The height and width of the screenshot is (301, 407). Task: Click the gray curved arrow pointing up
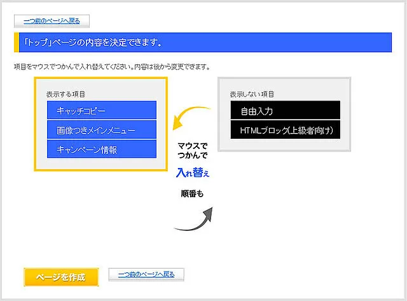pos(194,220)
